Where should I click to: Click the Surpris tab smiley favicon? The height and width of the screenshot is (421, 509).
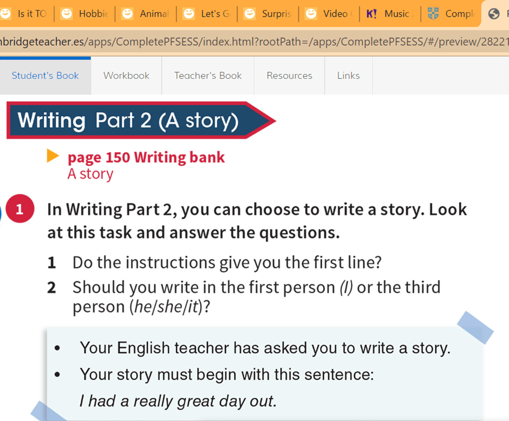pyautogui.click(x=250, y=14)
